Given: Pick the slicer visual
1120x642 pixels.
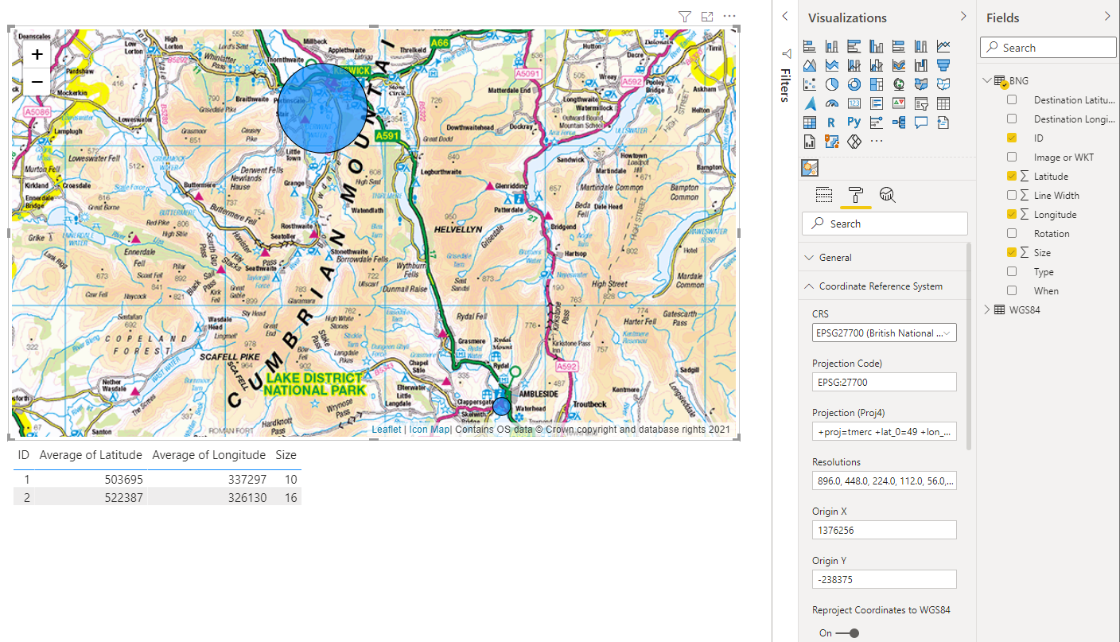Looking at the screenshot, I should (921, 103).
